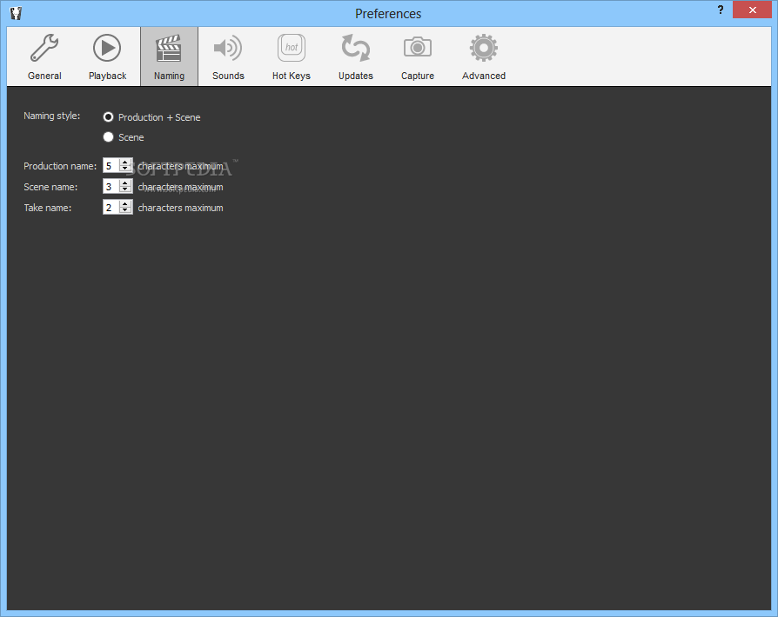
Task: Open Capture preferences camera icon
Action: pos(417,47)
